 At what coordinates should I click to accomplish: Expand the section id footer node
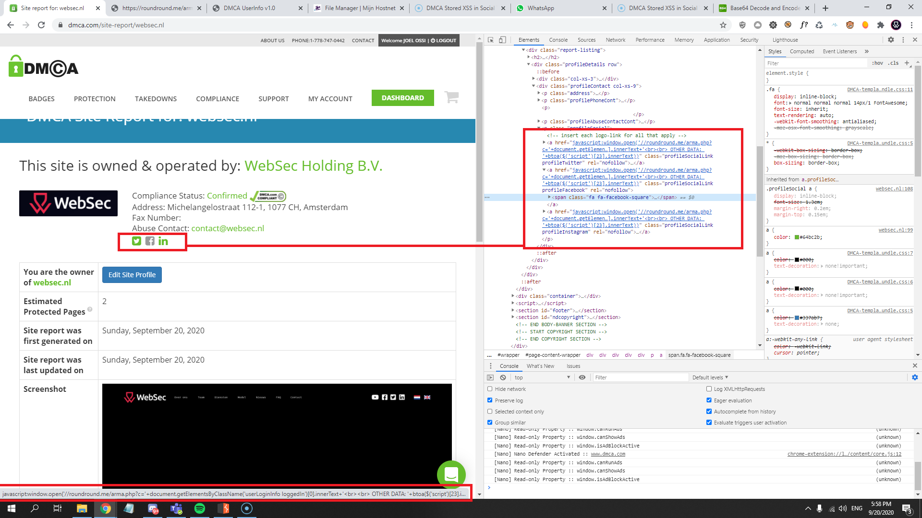pyautogui.click(x=513, y=310)
